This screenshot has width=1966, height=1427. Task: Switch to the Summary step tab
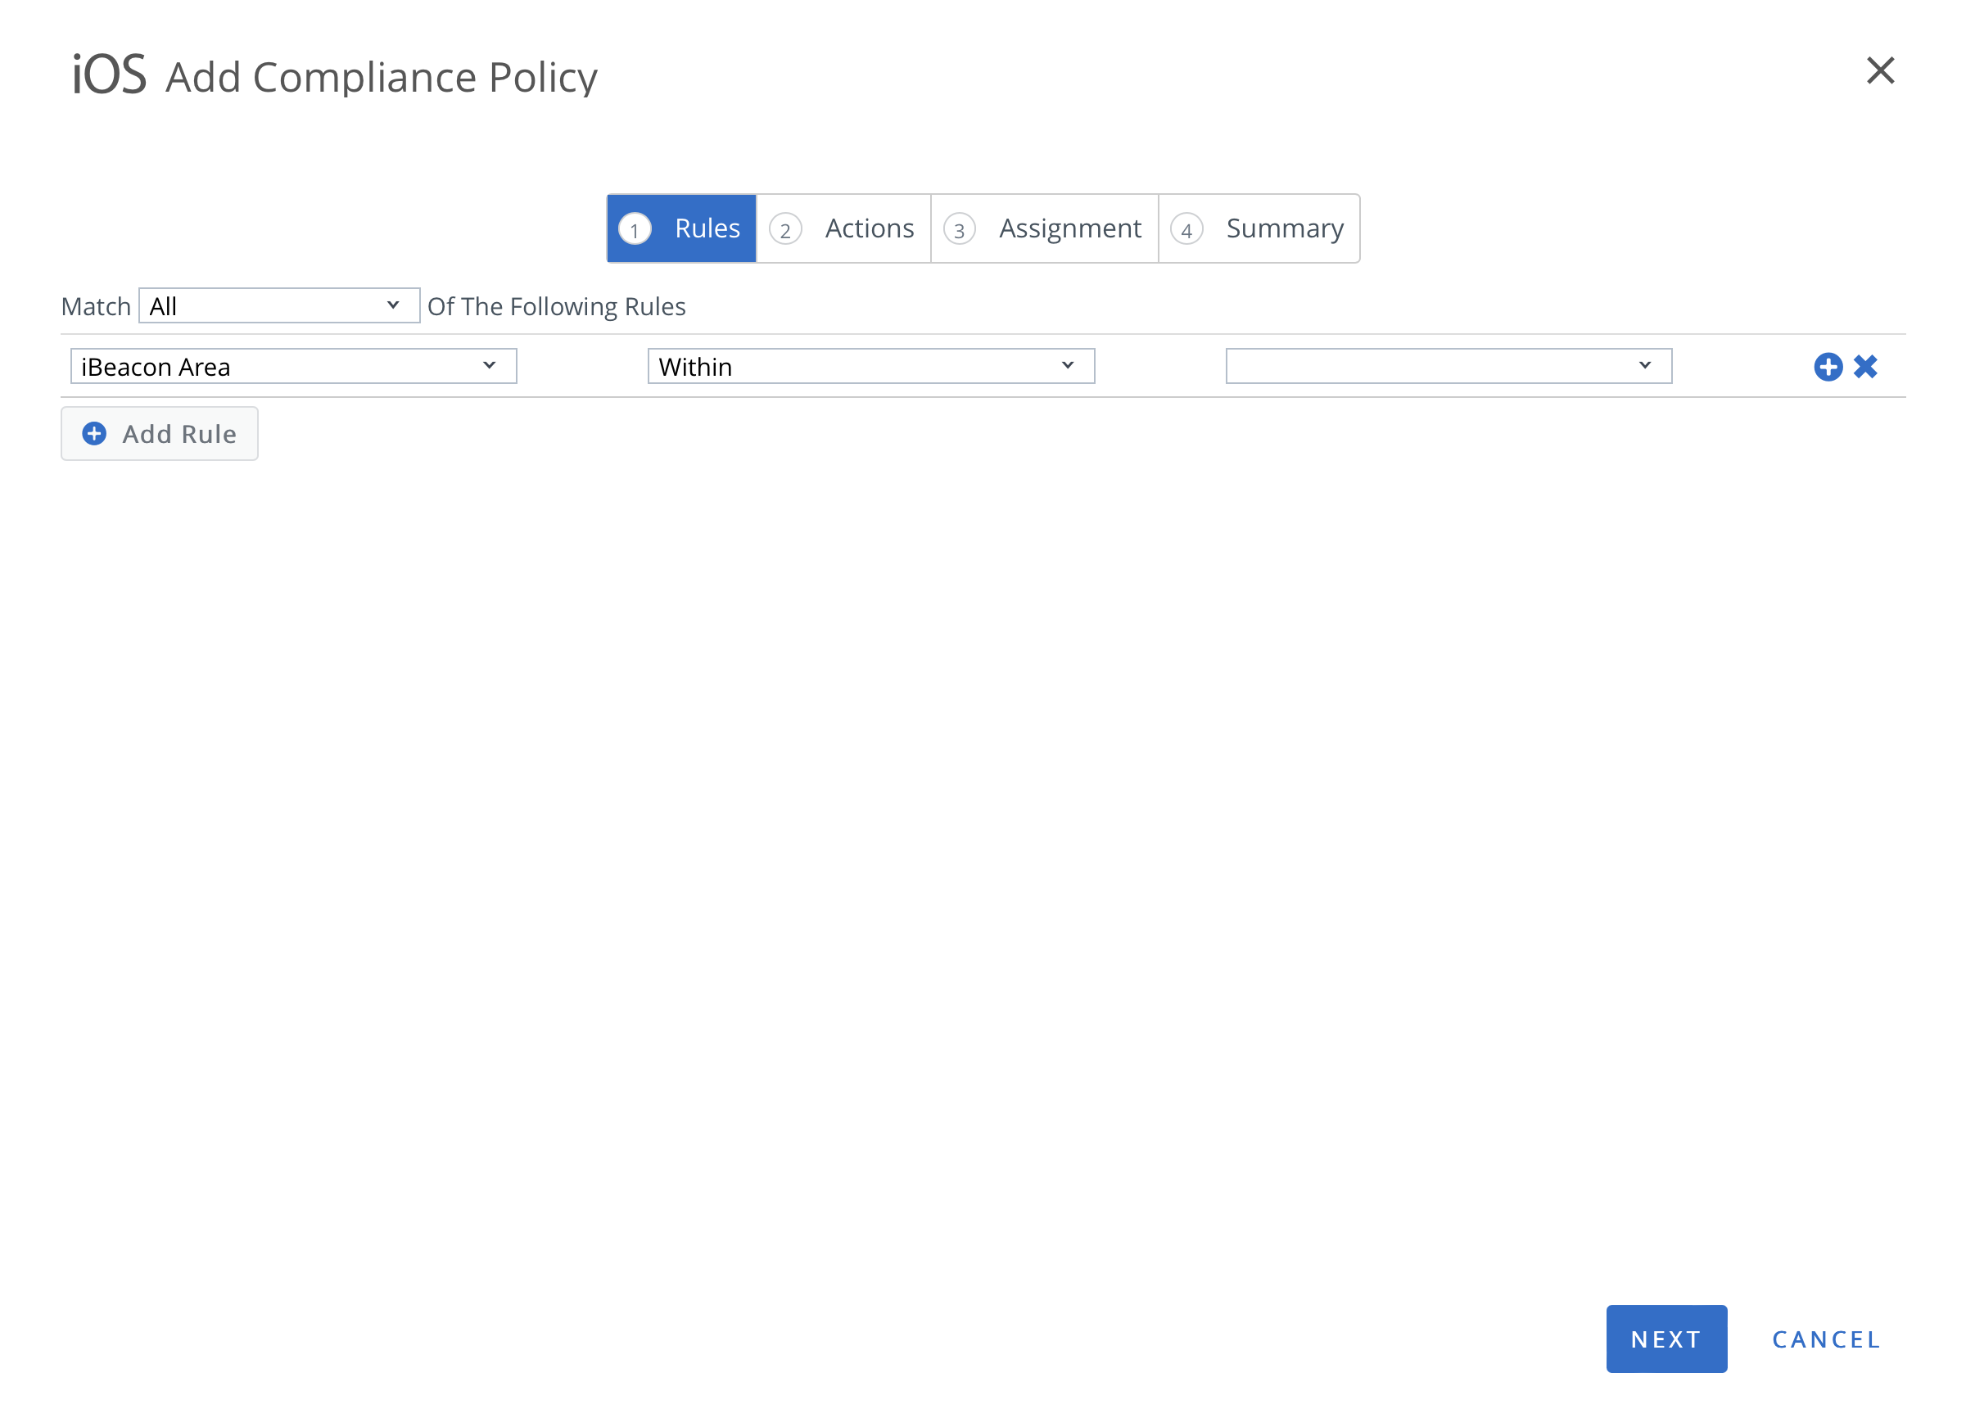[x=1259, y=228]
